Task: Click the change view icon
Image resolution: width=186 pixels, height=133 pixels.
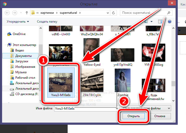Action: coord(146,22)
